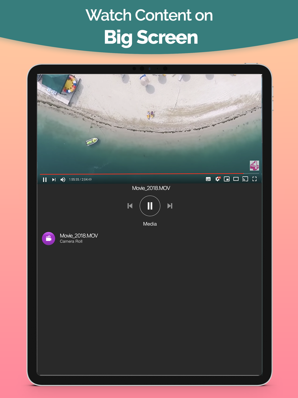Click the Camera Roll subtitle
Screen dimensions: 298x398
pyautogui.click(x=71, y=241)
